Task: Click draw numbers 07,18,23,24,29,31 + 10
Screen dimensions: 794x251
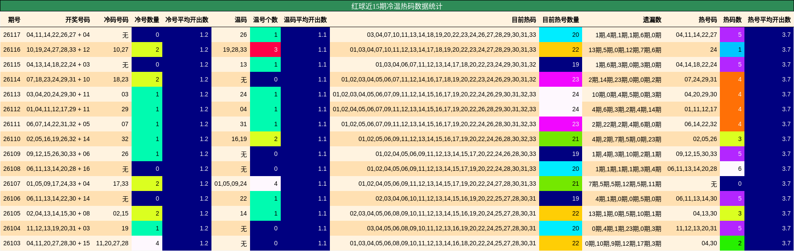Action: point(58,79)
